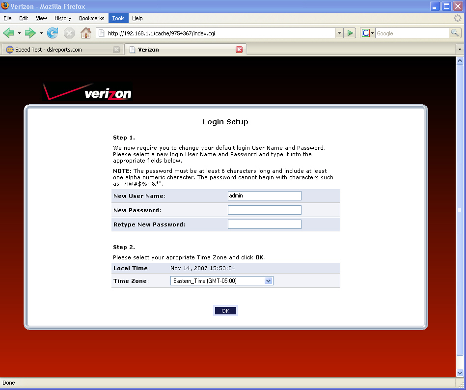Maximize the Firefox window
Viewport: 466px width, 390px height.
pyautogui.click(x=446, y=6)
